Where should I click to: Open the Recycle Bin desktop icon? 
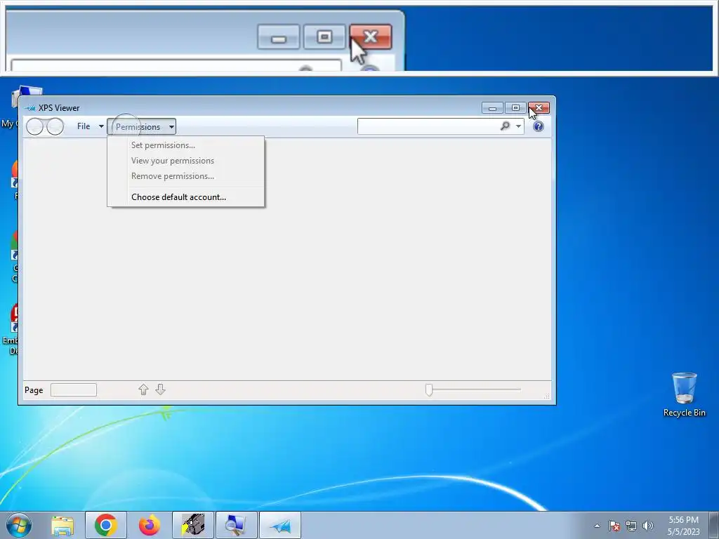[x=684, y=394]
